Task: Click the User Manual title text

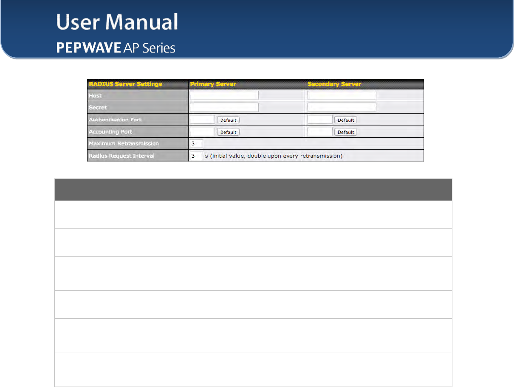Action: 117,22
